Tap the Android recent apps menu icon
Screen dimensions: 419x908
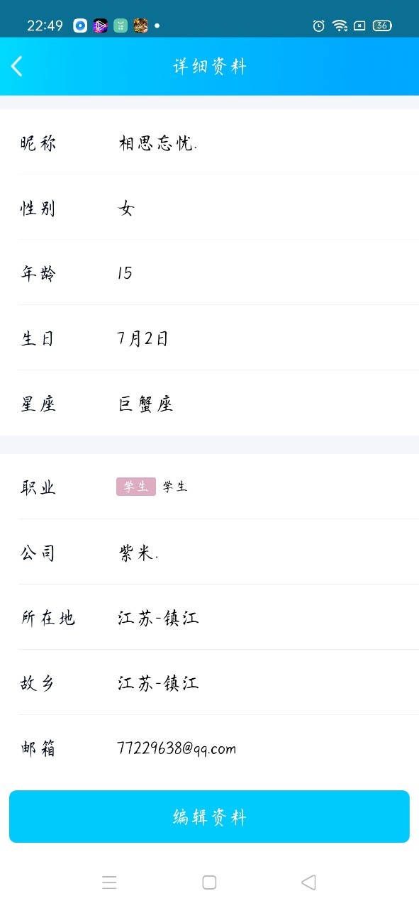point(109,882)
